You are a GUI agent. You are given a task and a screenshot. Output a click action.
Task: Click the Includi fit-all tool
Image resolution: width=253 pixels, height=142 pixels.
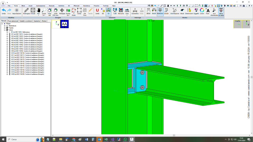33,11
